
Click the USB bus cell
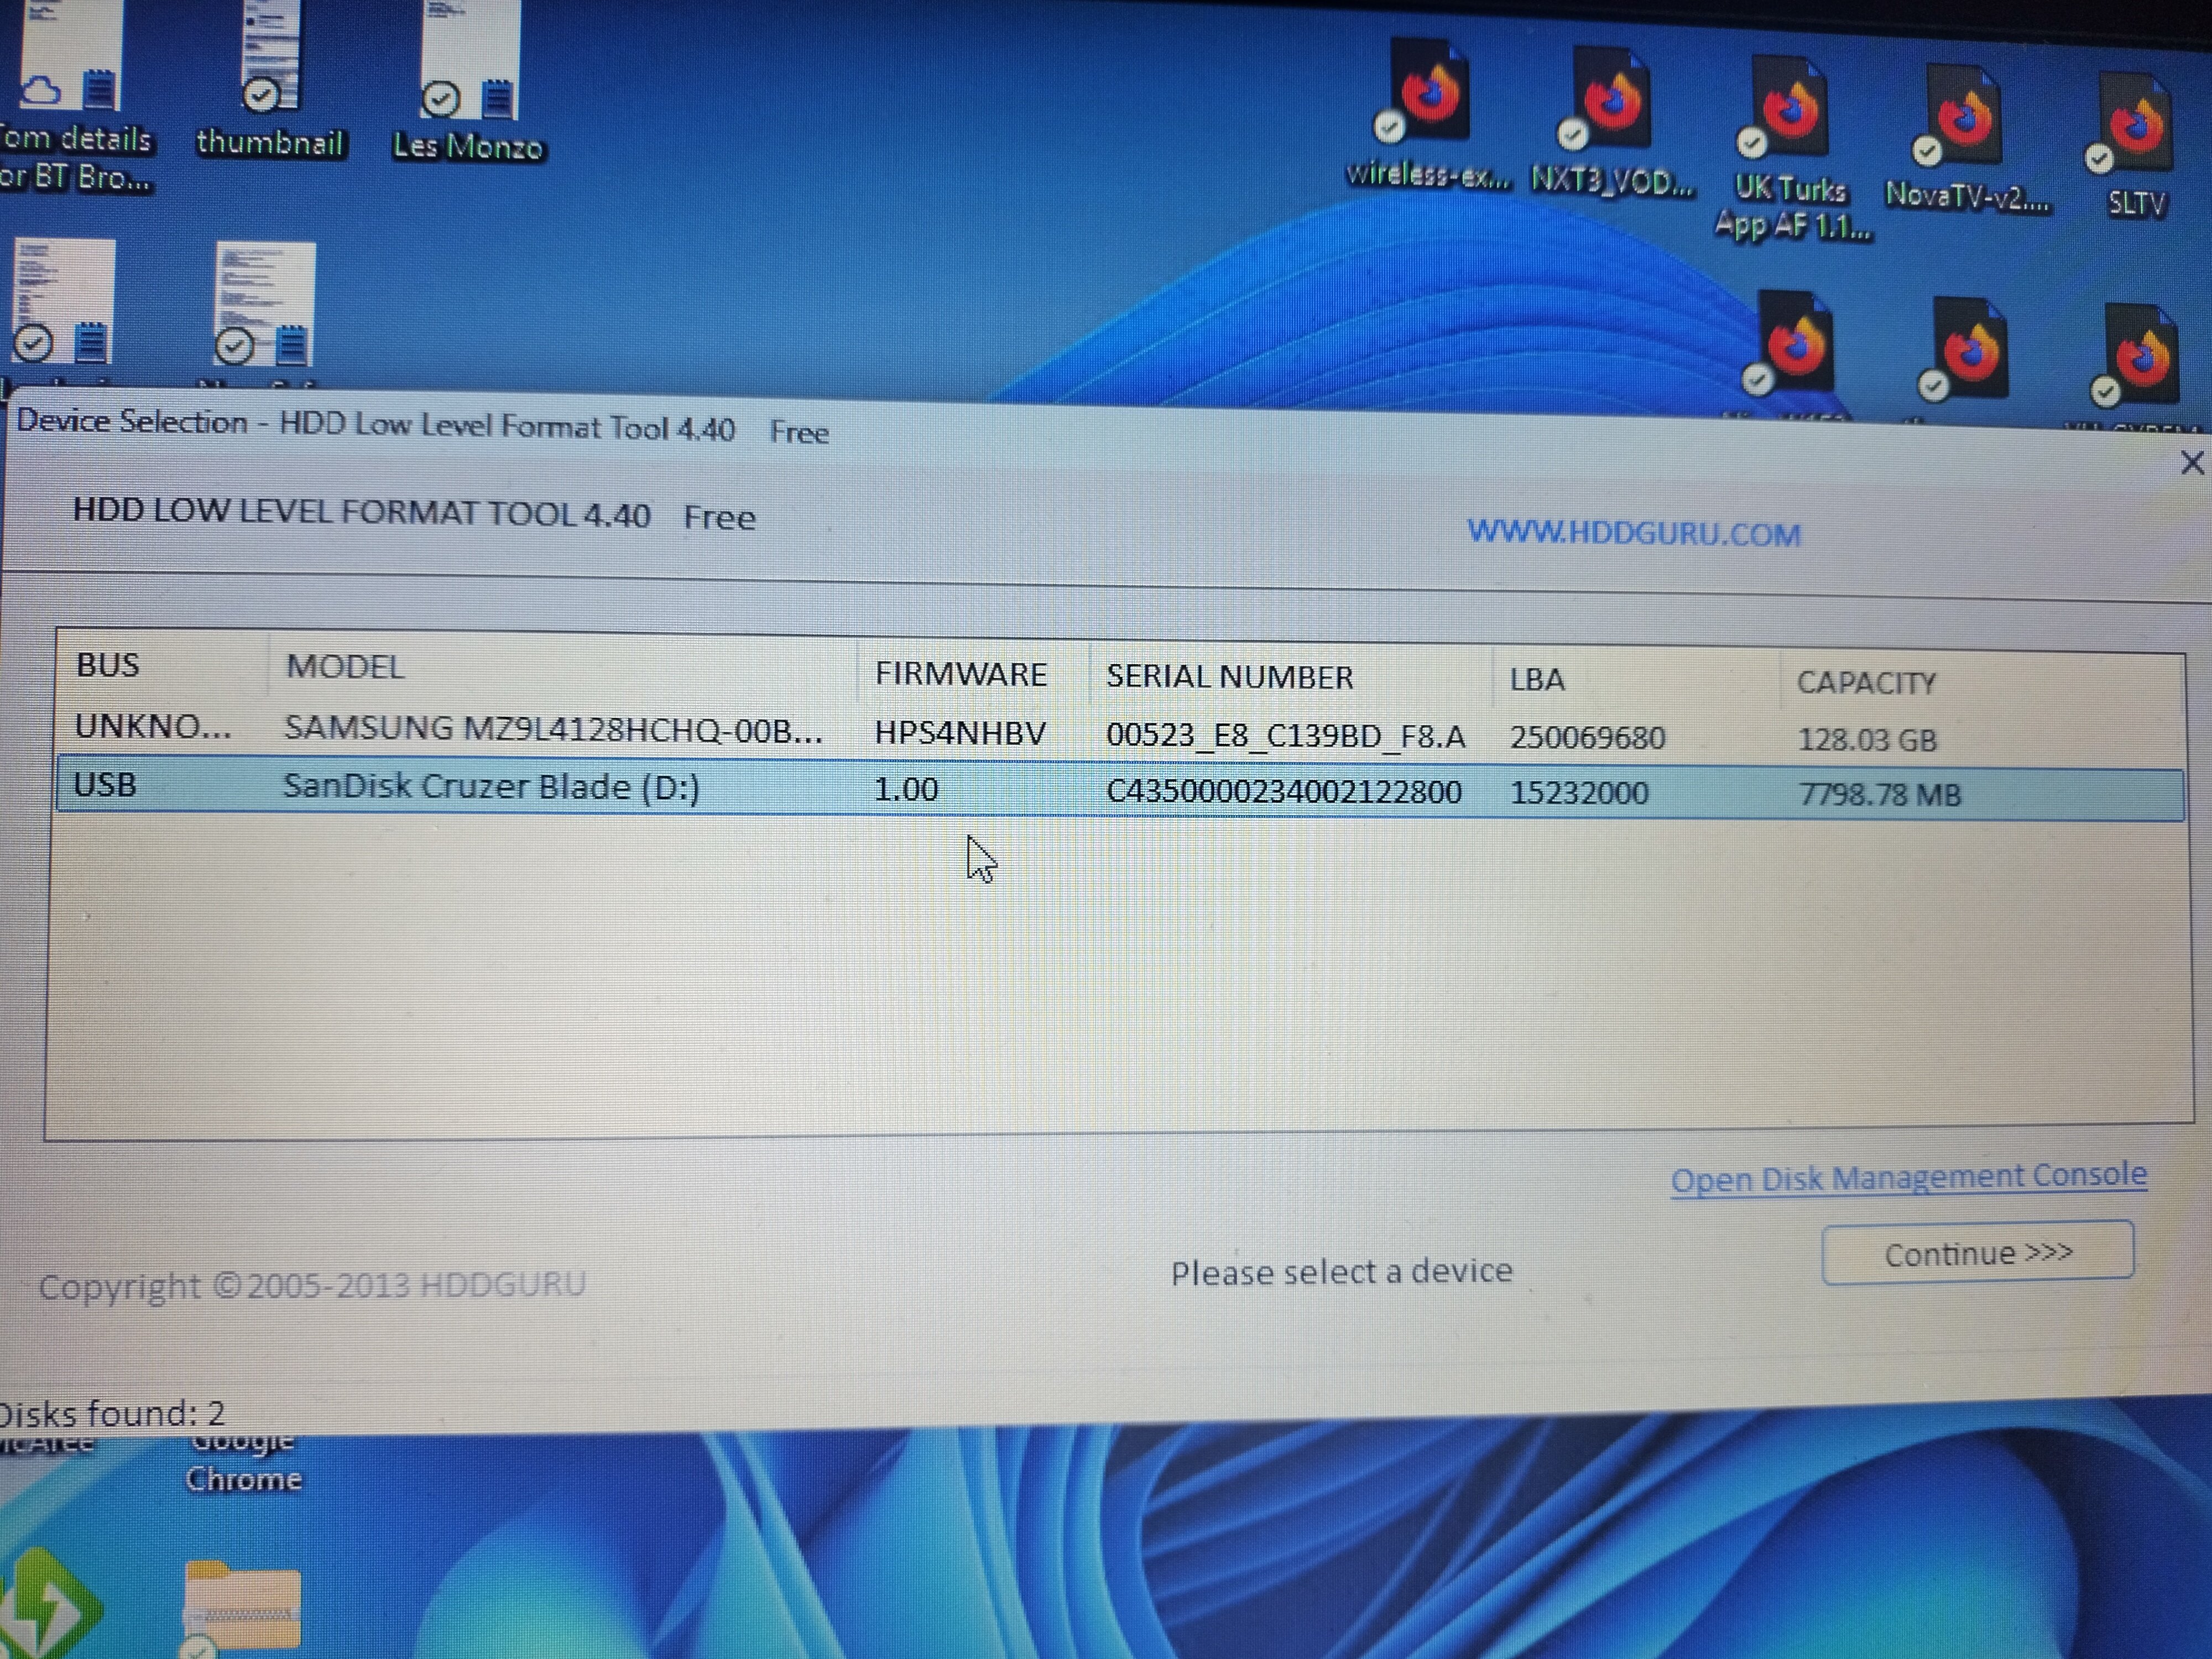tap(105, 785)
